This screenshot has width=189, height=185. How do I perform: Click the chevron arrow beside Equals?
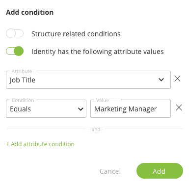[81, 109]
